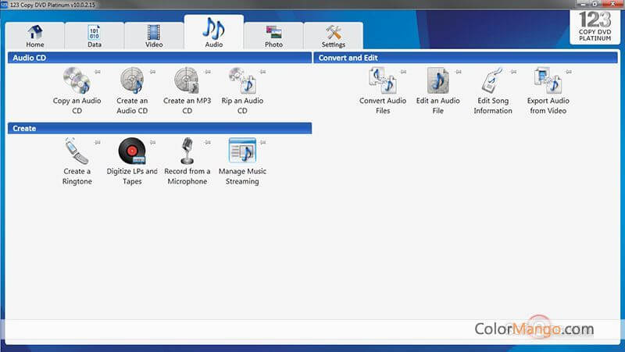Switch to the Home tab
The image size is (625, 352).
[x=35, y=36]
